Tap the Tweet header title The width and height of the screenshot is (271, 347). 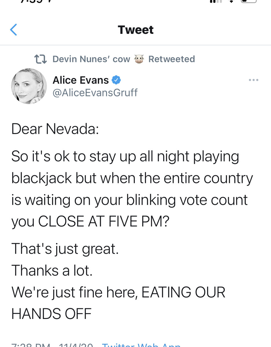coord(136,30)
